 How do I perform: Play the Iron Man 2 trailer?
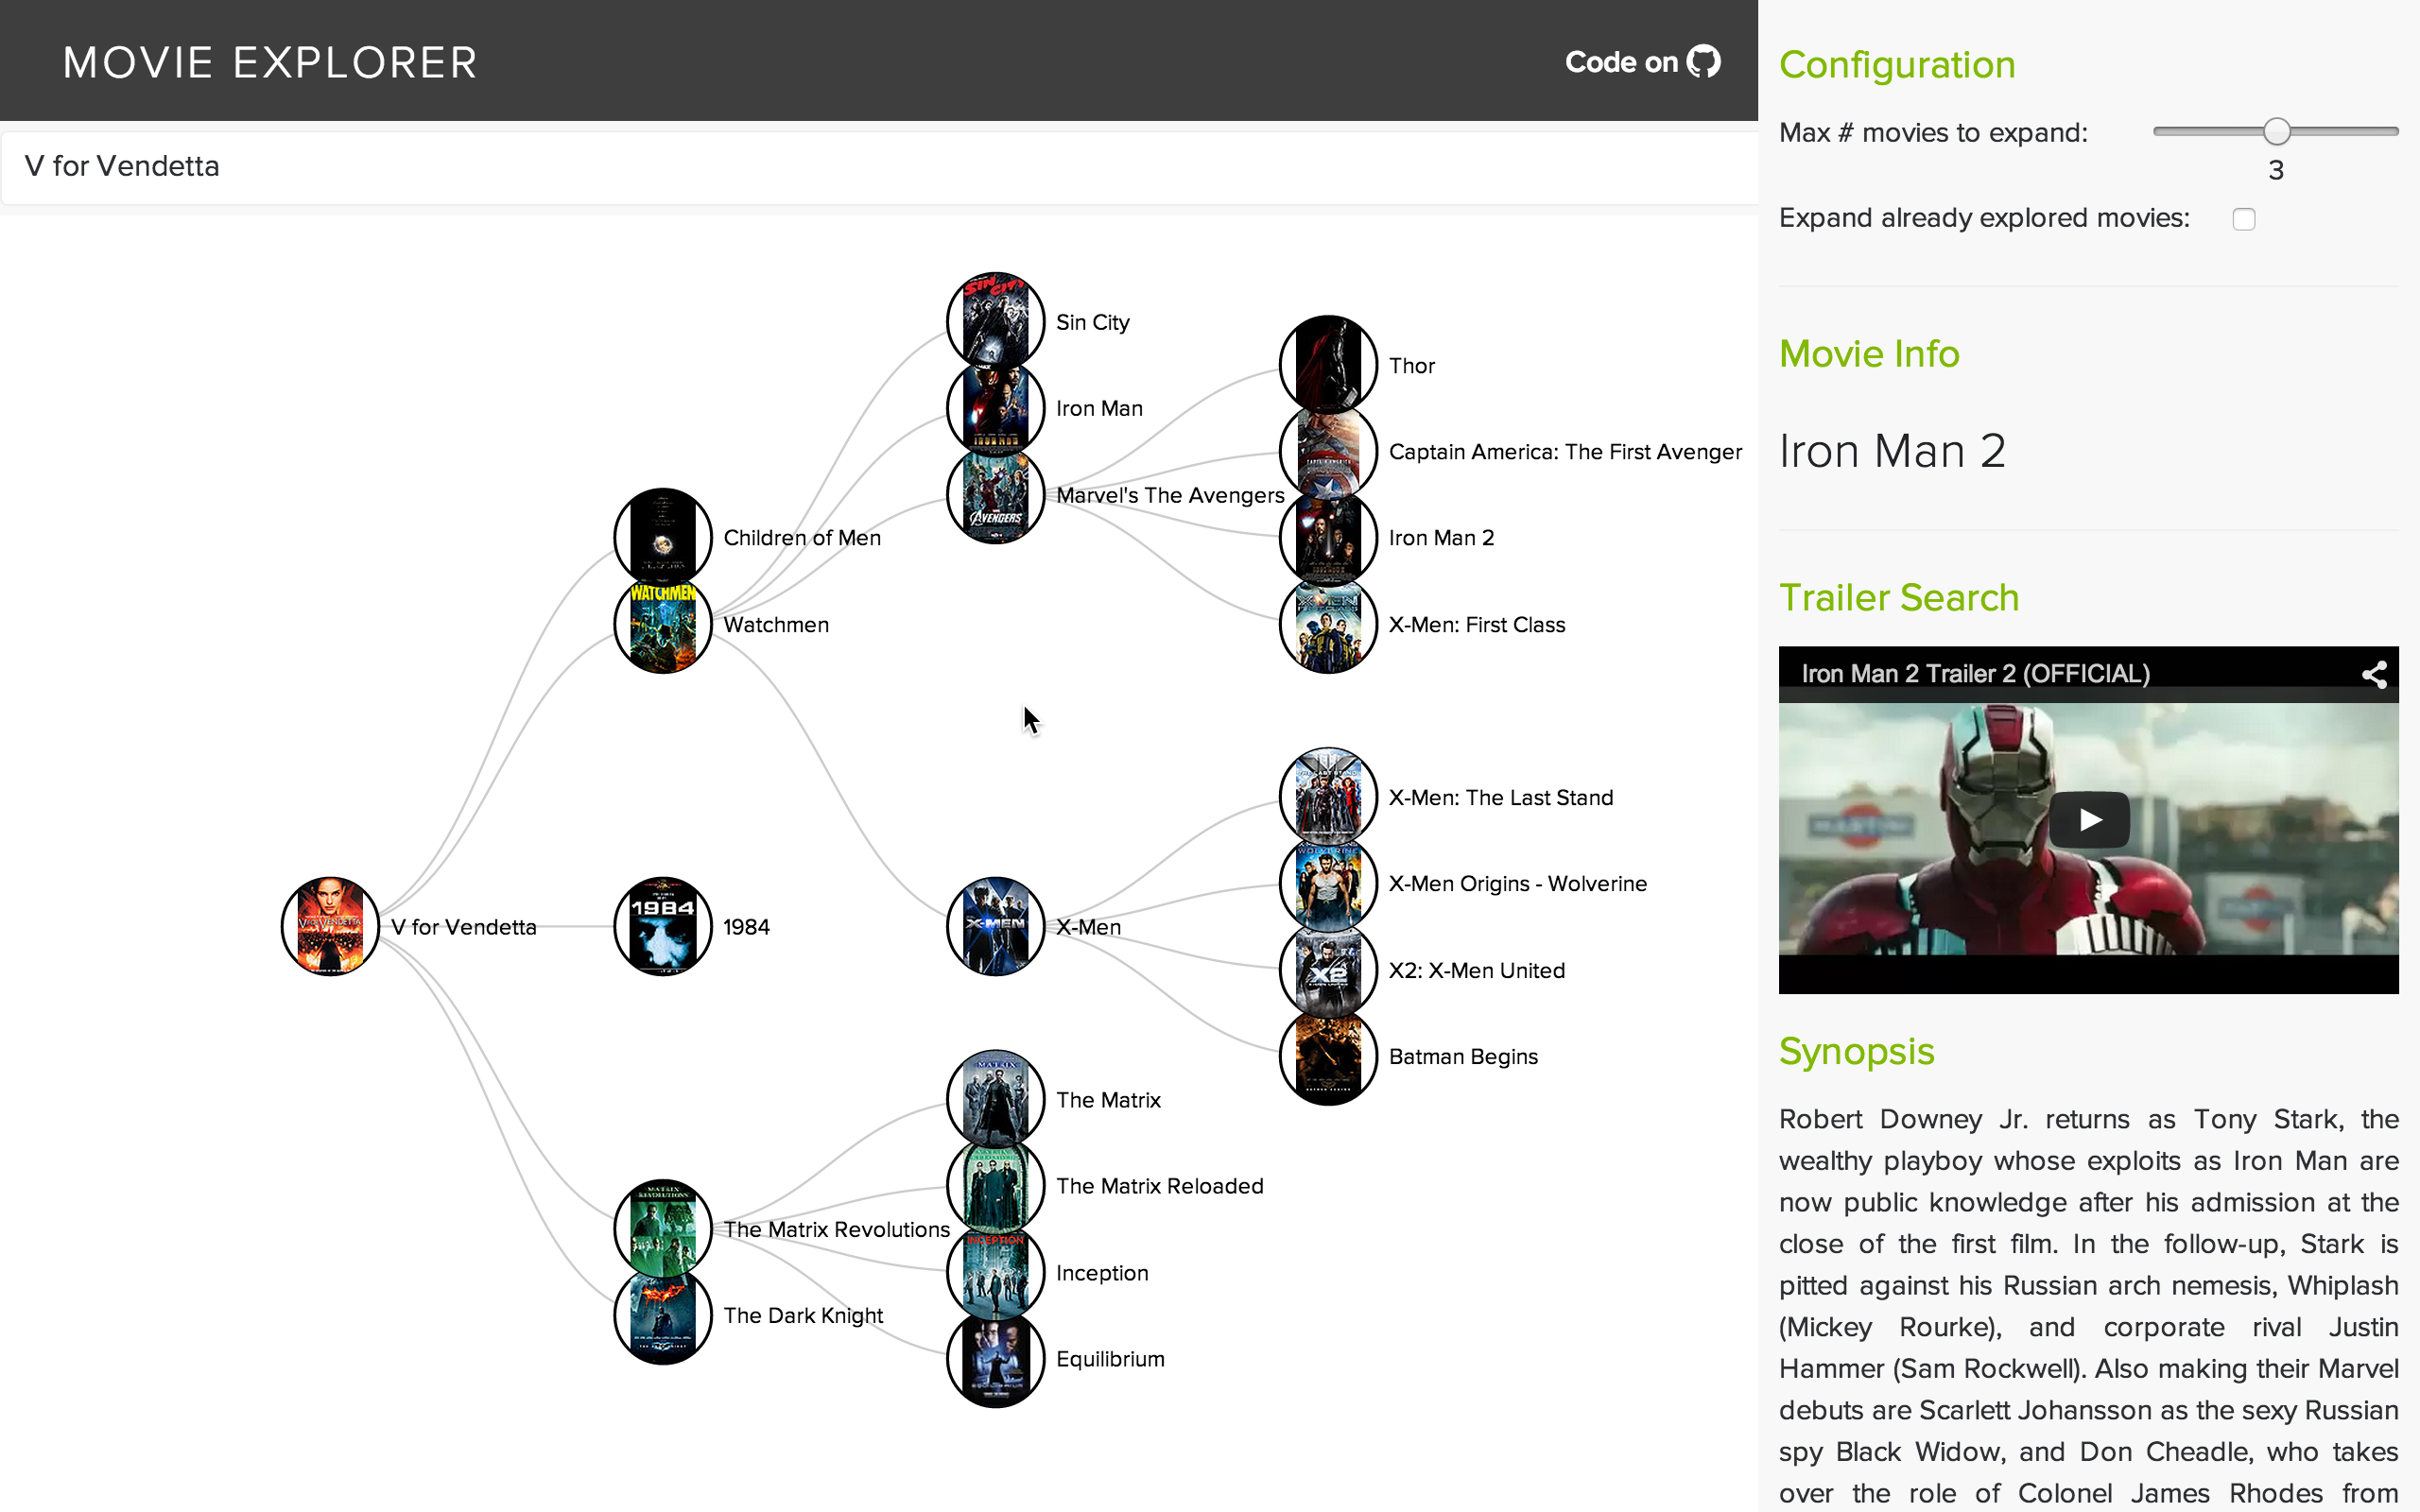click(x=2088, y=820)
